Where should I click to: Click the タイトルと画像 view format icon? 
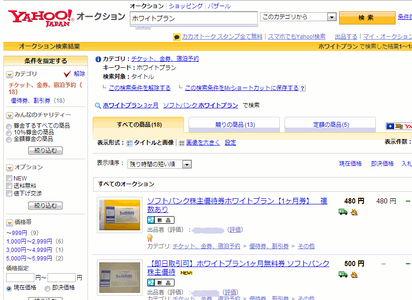130,143
